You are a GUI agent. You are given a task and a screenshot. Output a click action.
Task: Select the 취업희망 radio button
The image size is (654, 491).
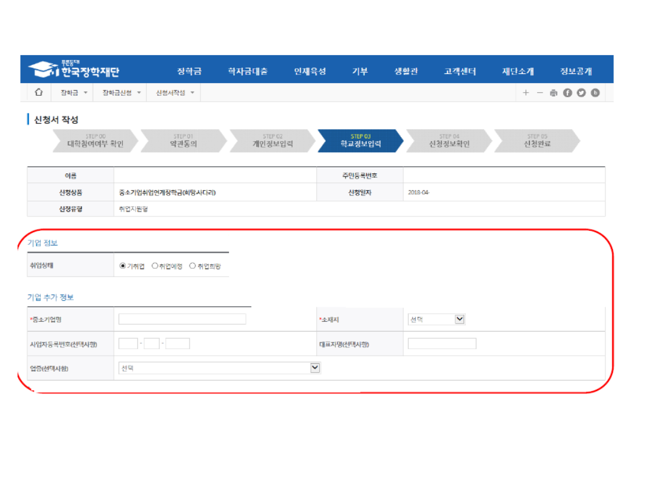coord(193,266)
